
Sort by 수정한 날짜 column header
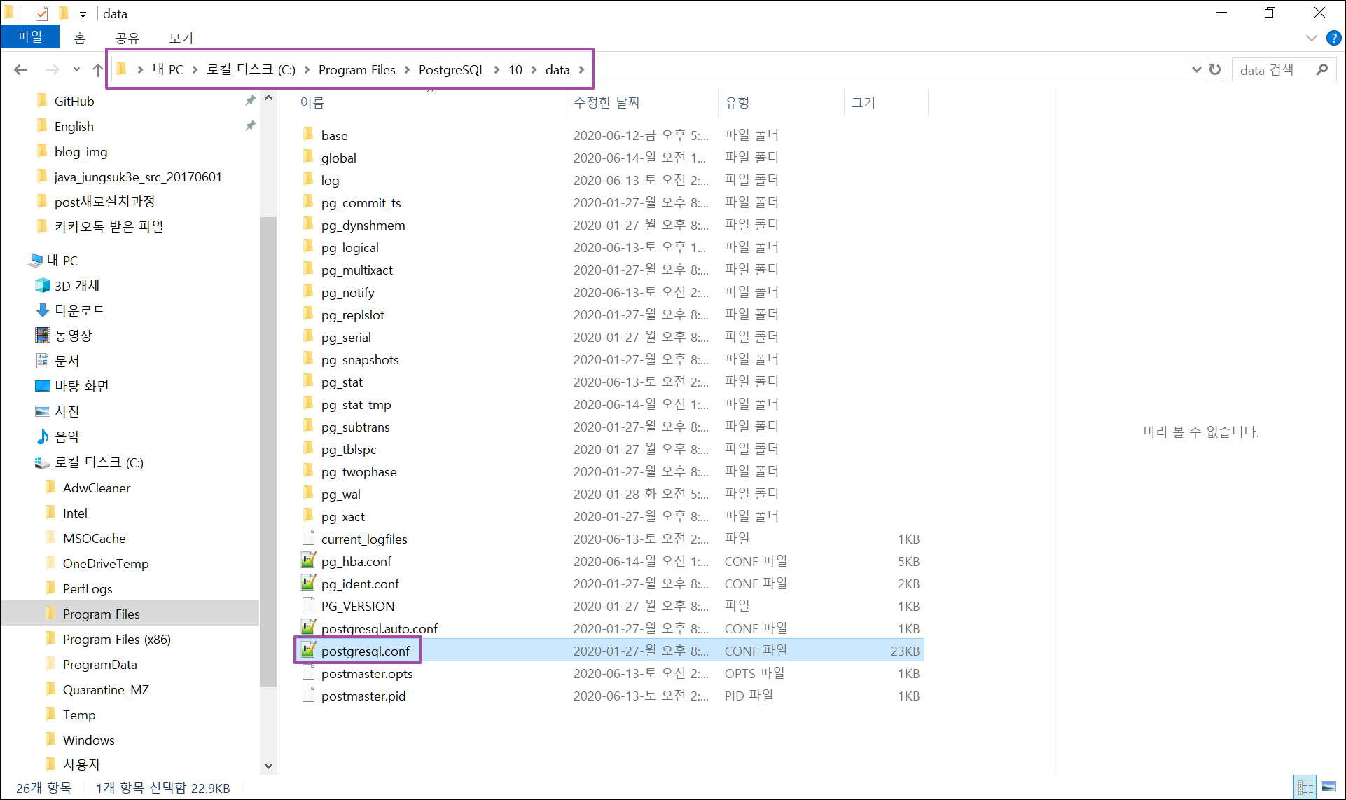[x=607, y=102]
